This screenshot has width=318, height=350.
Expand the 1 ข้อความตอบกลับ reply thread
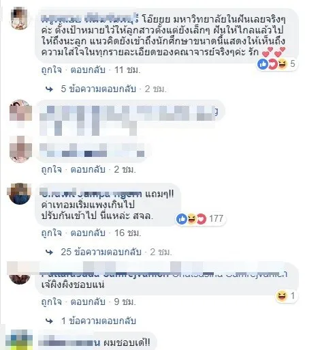(x=99, y=321)
